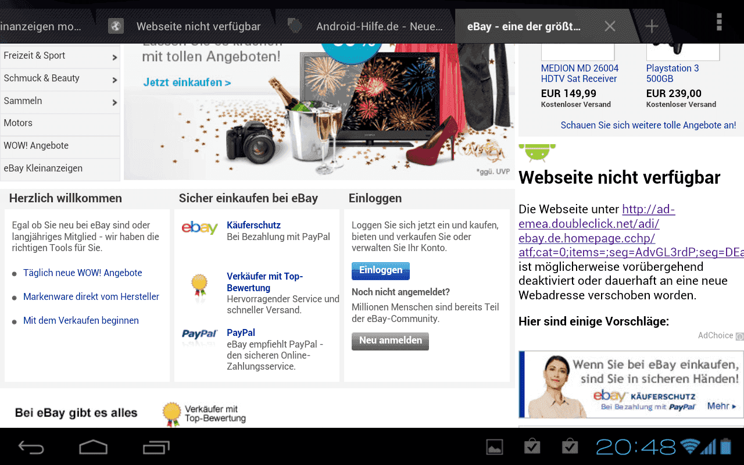Click the Mehr link in Käuferschutz ad

pos(721,406)
